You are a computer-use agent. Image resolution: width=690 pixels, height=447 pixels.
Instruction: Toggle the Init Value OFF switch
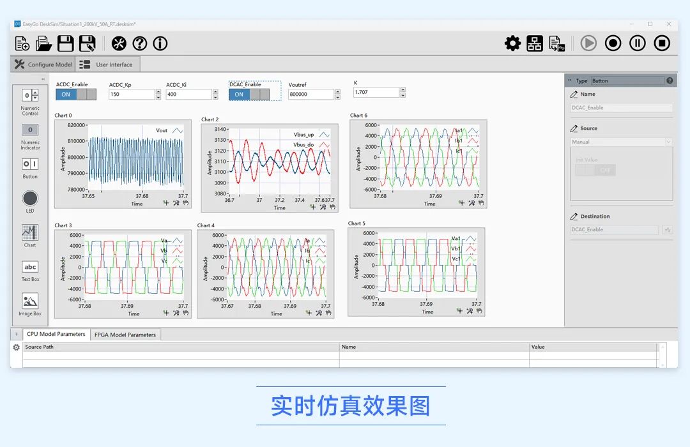click(x=595, y=170)
